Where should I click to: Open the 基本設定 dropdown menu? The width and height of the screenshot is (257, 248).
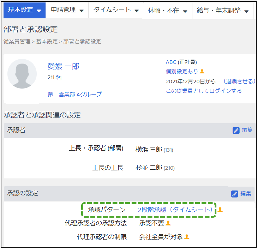coord(24,10)
